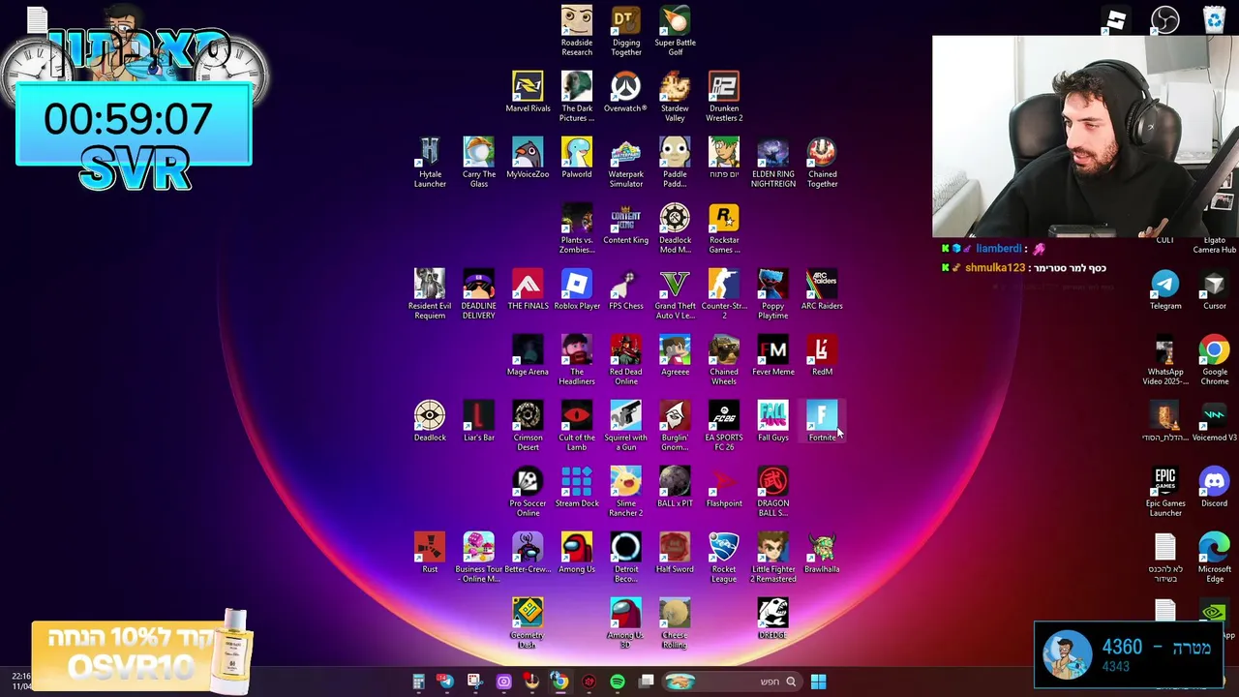This screenshot has width=1239, height=697.
Task: Open the Roblox Player shortcut
Action: click(x=577, y=289)
